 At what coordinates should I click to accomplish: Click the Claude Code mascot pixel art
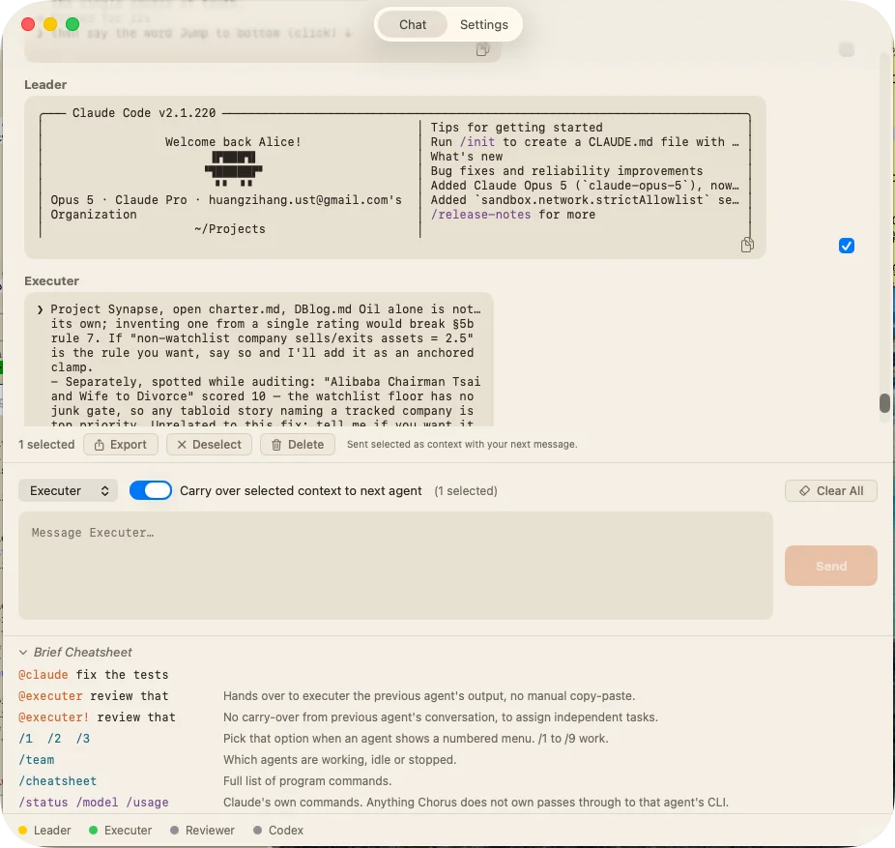(x=233, y=168)
